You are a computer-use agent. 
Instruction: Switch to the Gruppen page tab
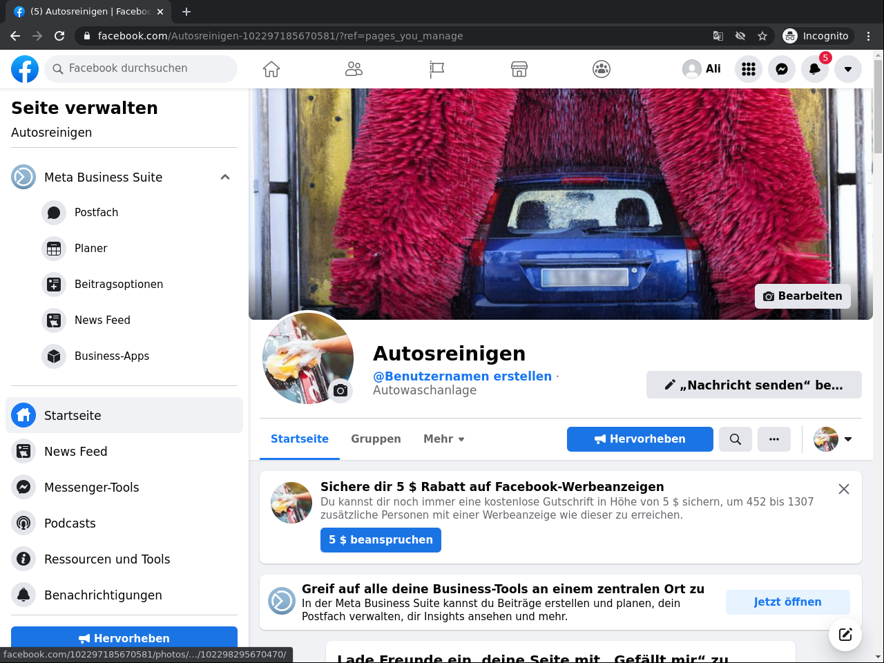tap(376, 439)
